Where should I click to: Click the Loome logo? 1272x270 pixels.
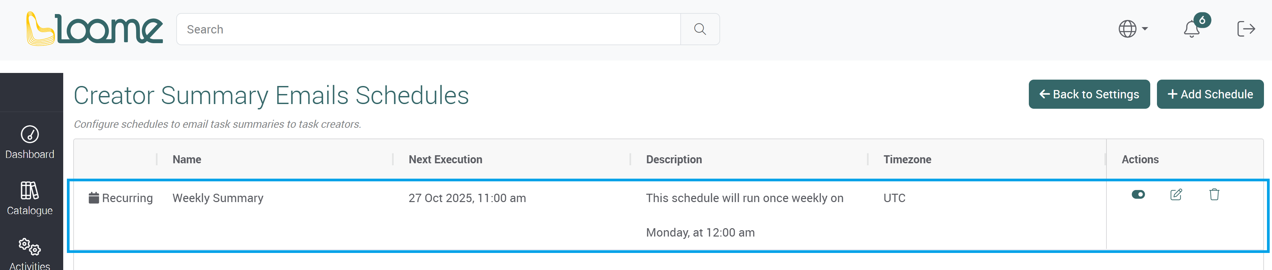(94, 28)
